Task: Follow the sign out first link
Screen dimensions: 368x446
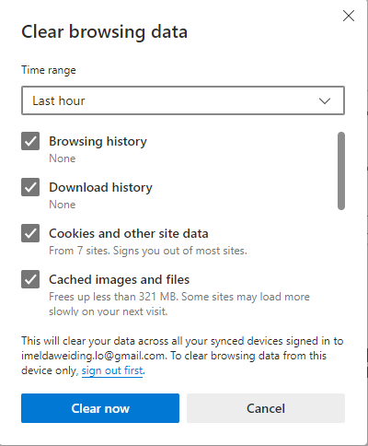Action: [112, 370]
